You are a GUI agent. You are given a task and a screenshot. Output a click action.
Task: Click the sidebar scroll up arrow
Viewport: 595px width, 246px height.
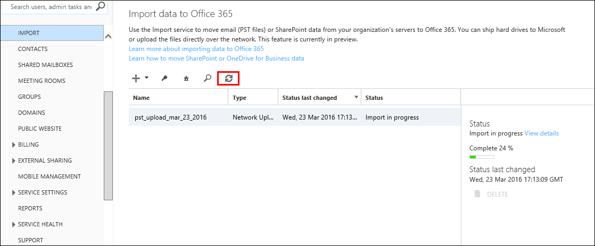click(108, 37)
